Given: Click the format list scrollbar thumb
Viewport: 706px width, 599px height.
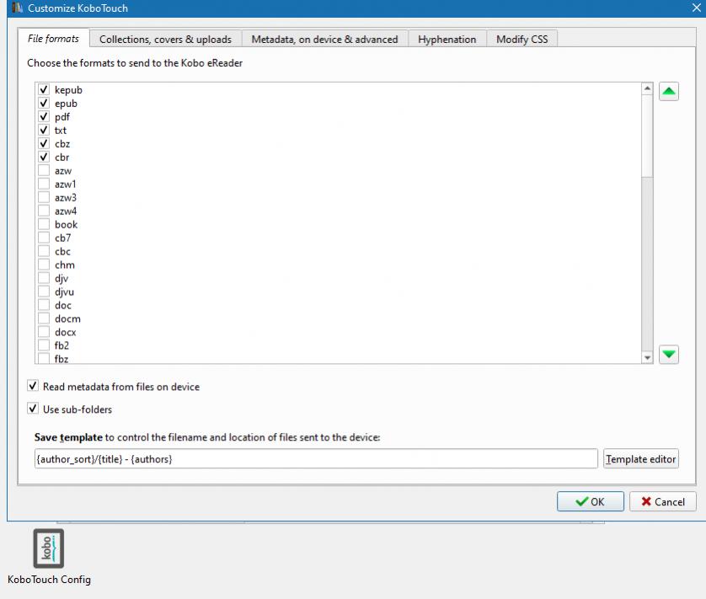Looking at the screenshot, I should click(x=647, y=136).
